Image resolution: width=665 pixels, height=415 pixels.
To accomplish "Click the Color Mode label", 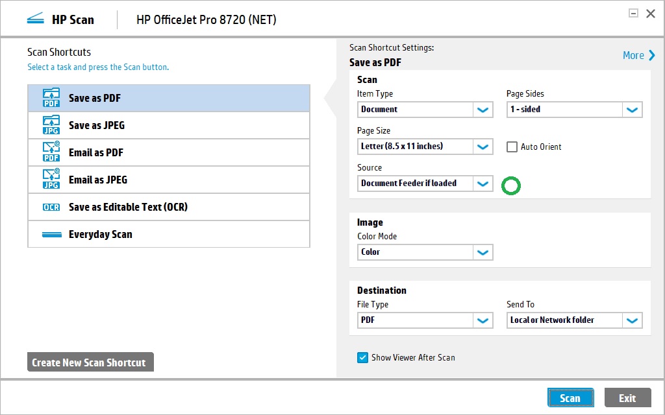I will click(x=377, y=236).
